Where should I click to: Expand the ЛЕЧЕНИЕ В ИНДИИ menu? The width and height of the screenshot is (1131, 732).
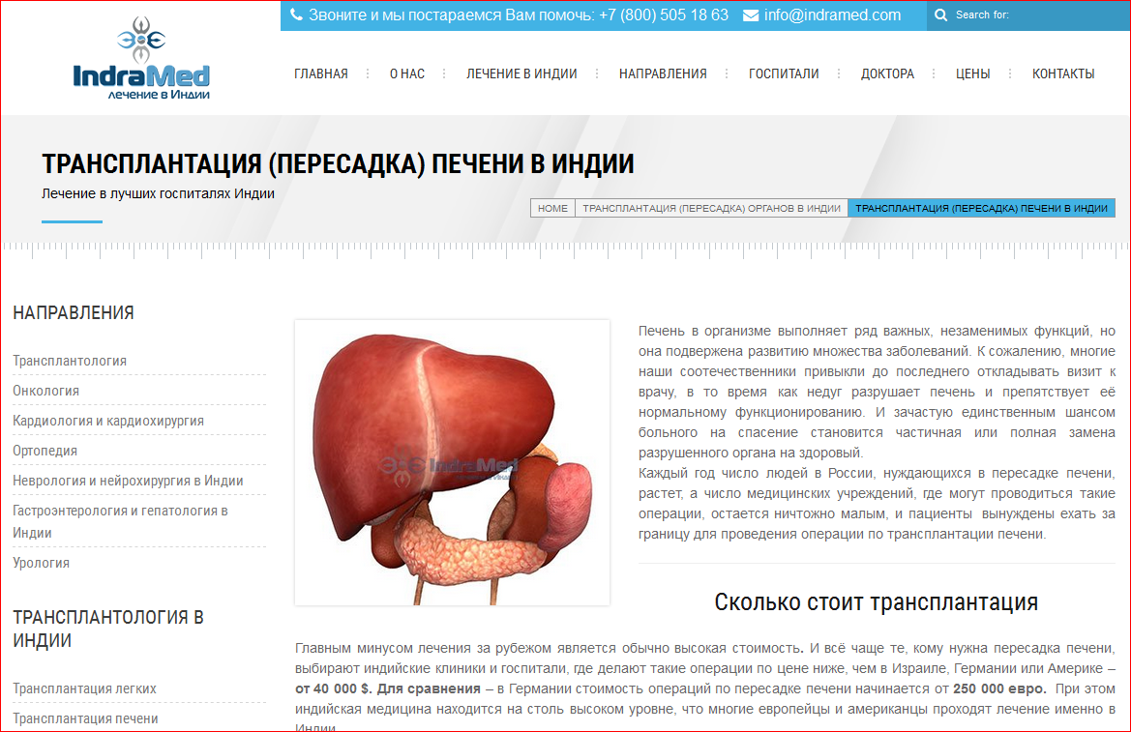(521, 73)
